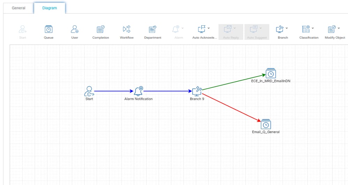Click the red connector to Email_Q_General
Screen dimensions: 348x185
click(232, 107)
